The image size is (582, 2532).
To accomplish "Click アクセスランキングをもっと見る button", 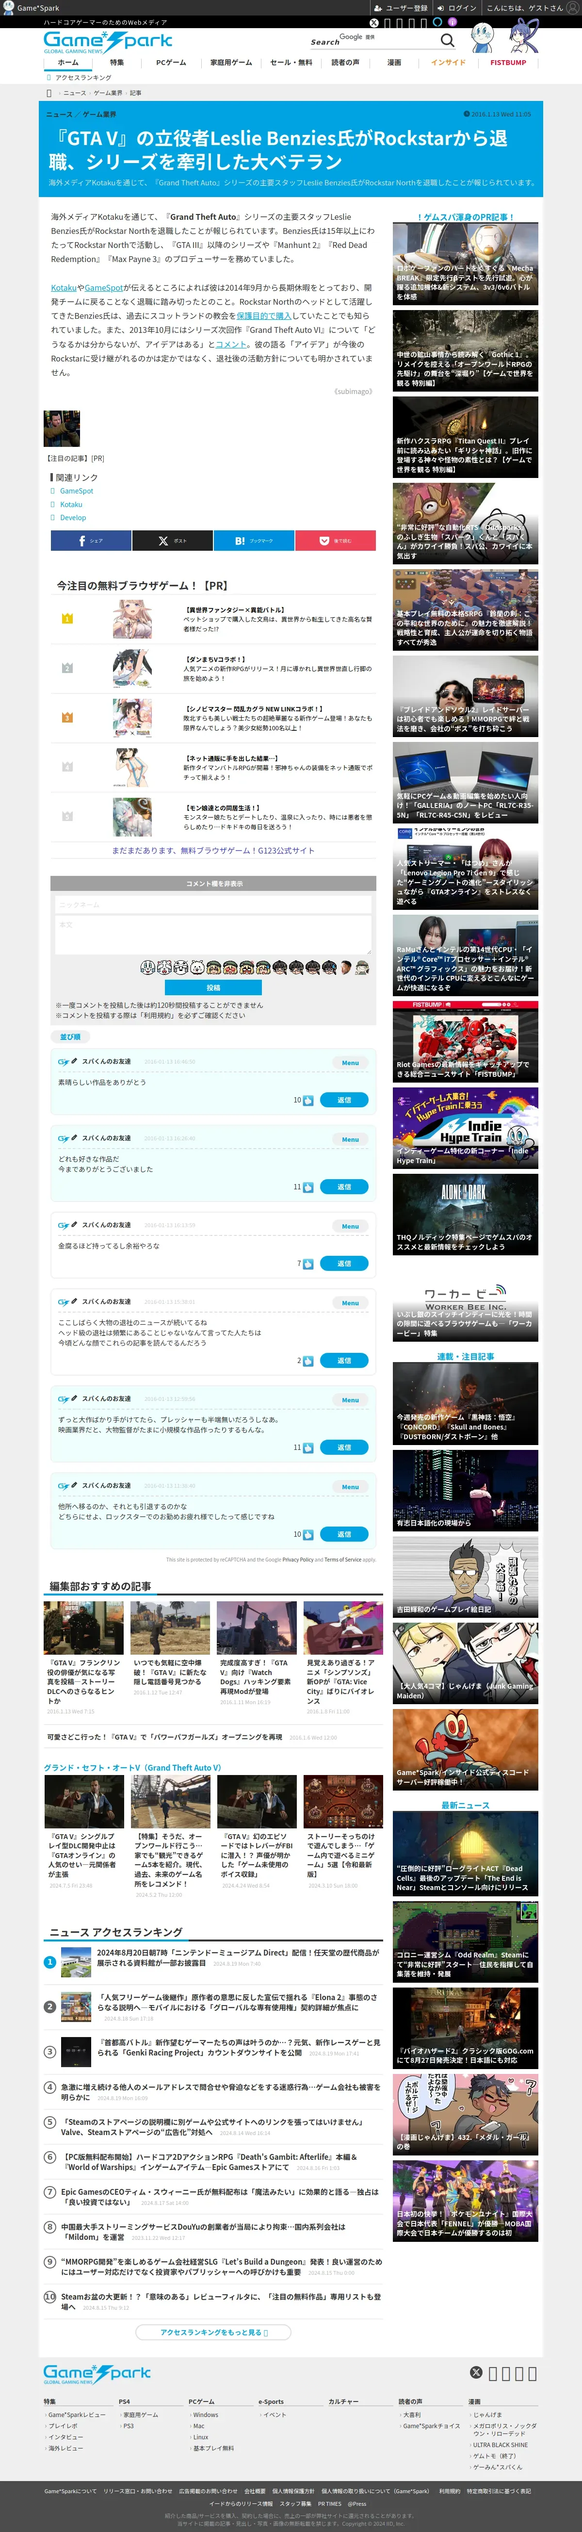I will point(213,2332).
